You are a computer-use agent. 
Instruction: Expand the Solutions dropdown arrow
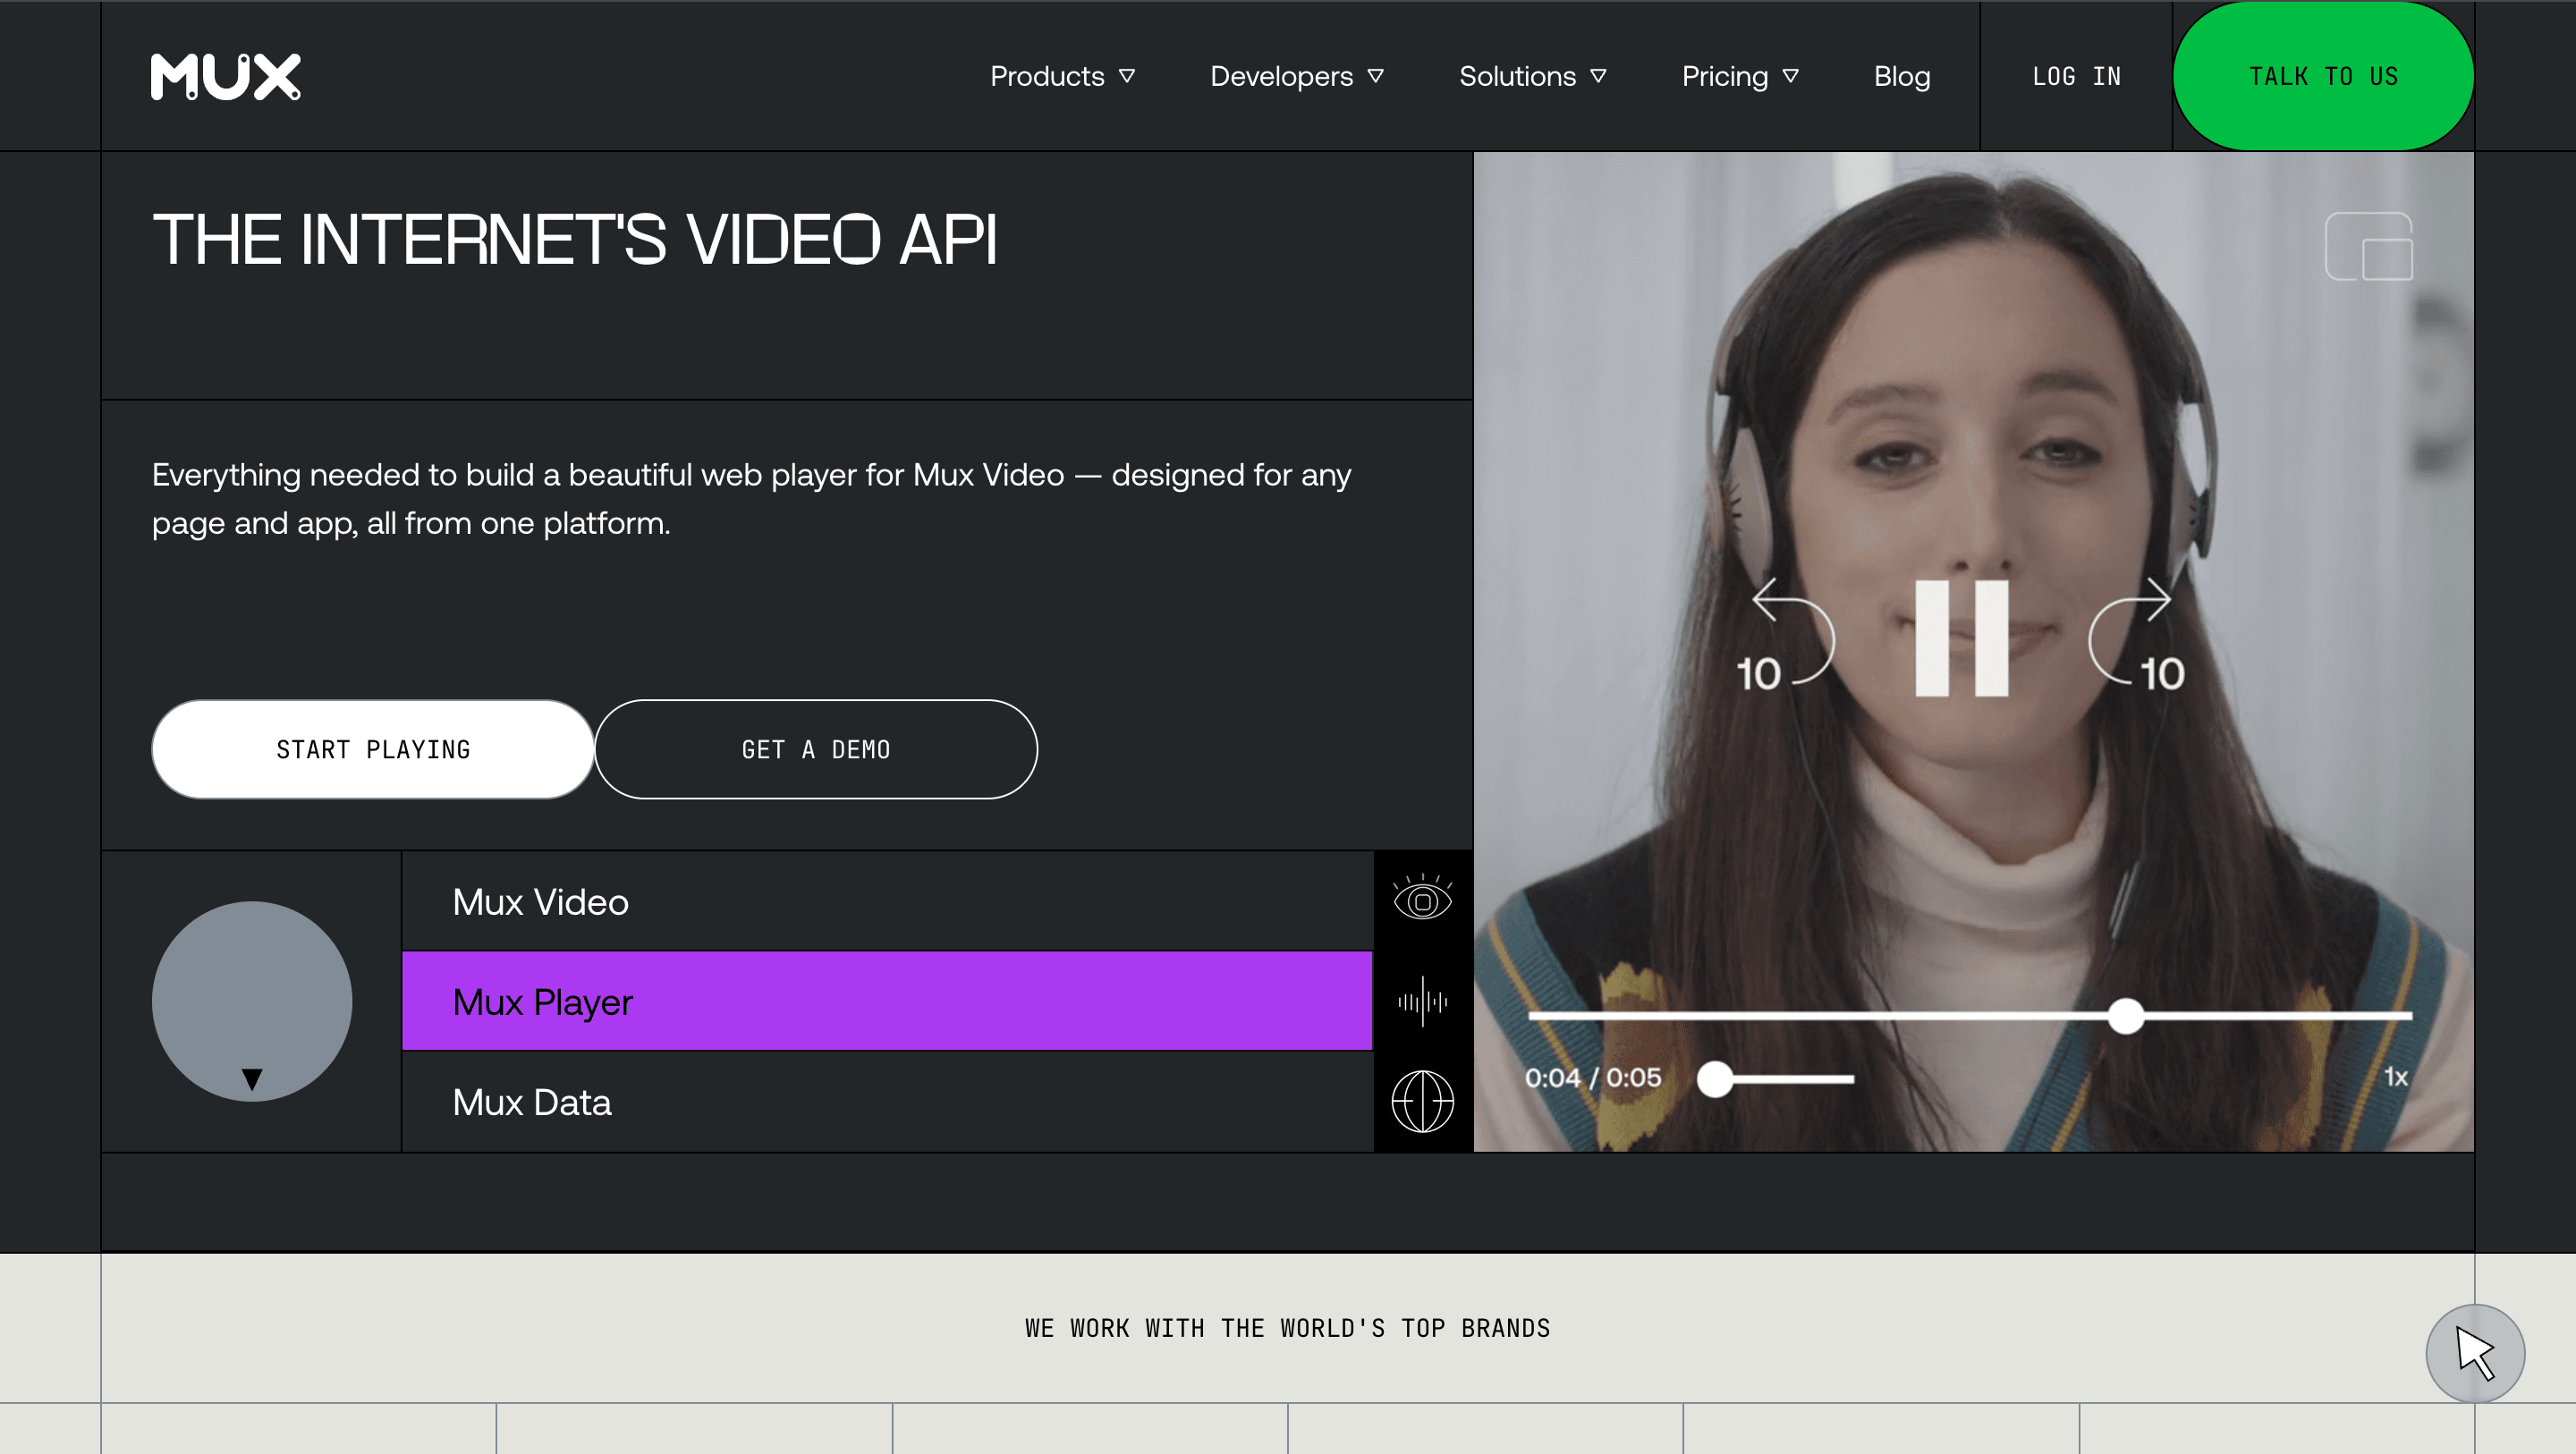pos(1598,76)
